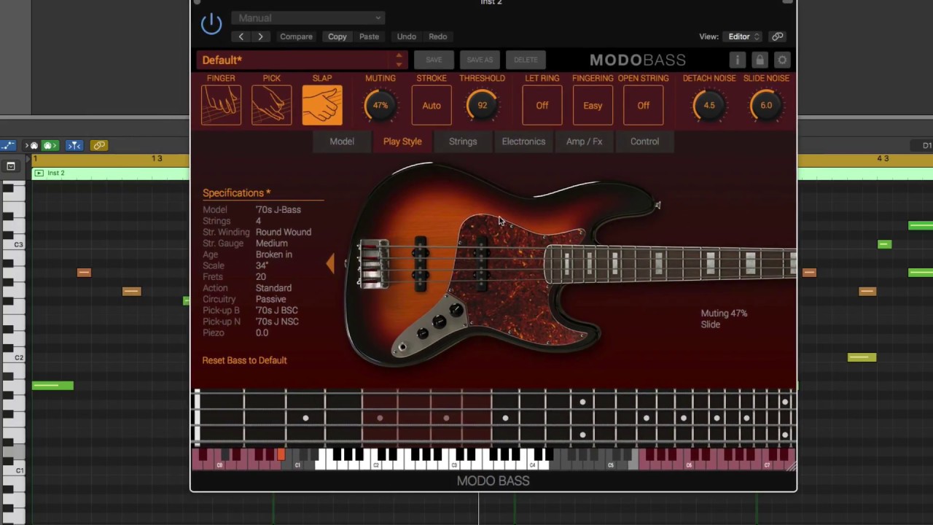Change the Fingering Easy setting
Viewport: 933px width, 525px height.
(593, 106)
